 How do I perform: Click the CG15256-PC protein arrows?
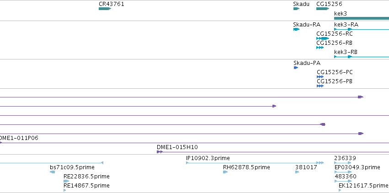click(x=320, y=77)
